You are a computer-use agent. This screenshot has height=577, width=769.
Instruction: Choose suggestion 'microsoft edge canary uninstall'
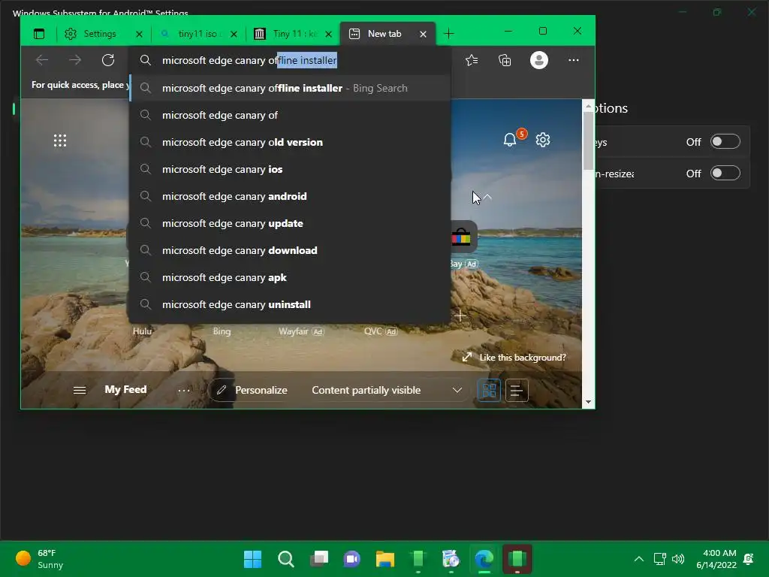pos(291,305)
